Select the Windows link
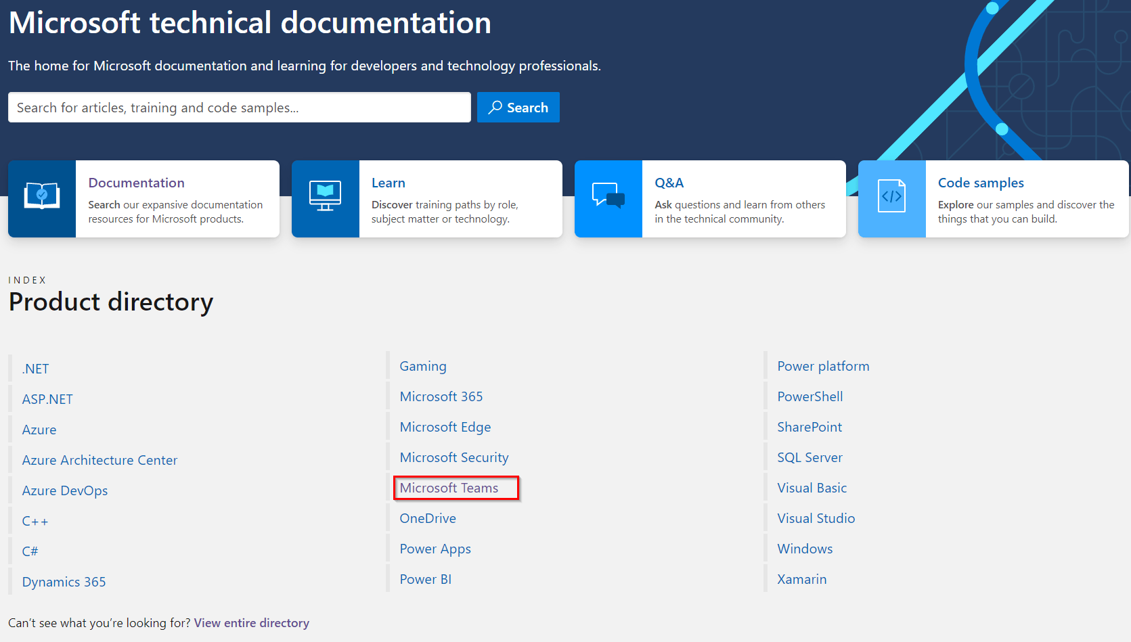1131x642 pixels. tap(805, 549)
